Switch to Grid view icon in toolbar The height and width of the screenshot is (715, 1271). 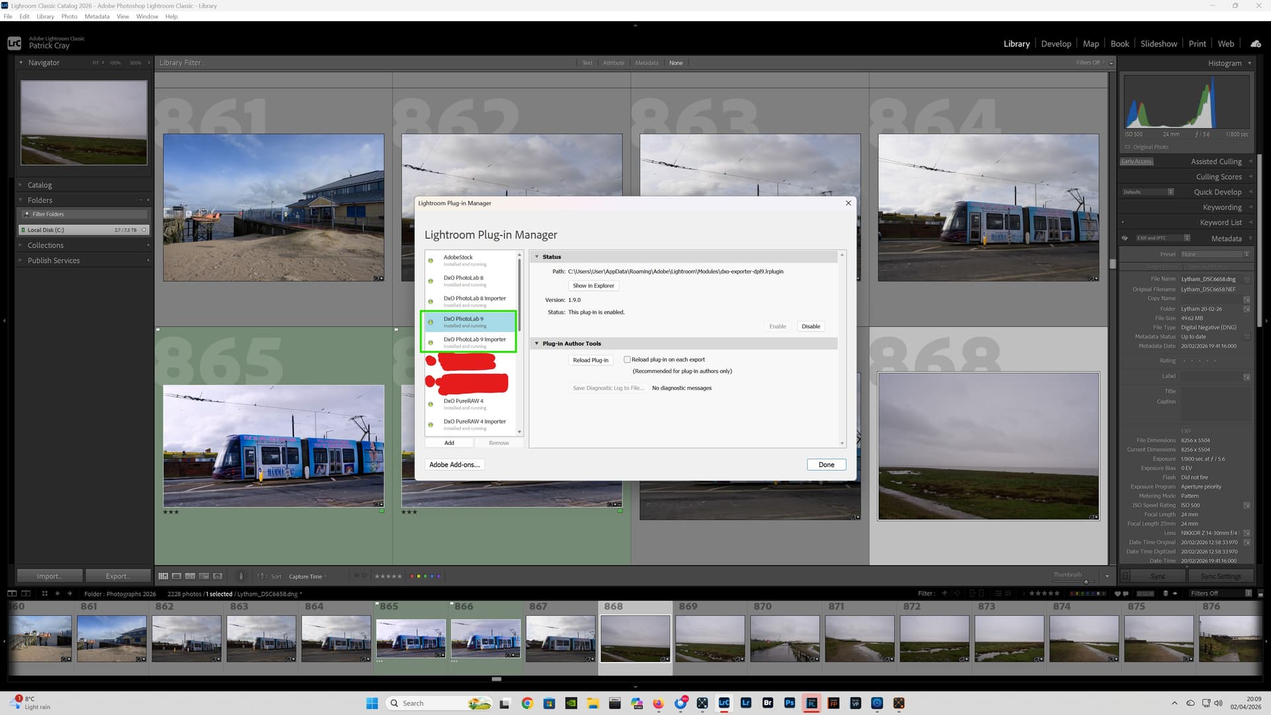pyautogui.click(x=163, y=576)
